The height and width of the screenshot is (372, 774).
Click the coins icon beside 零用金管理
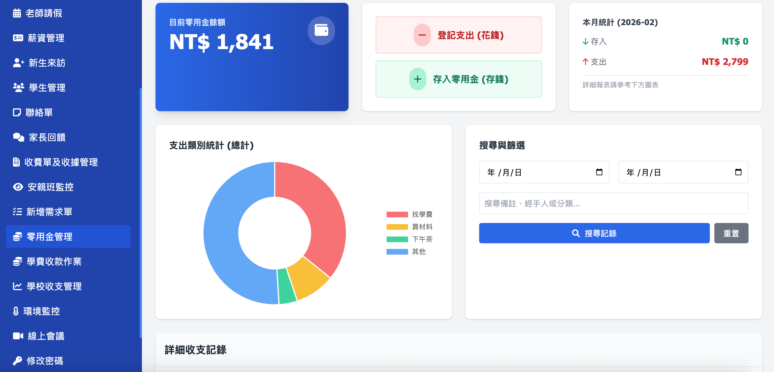tap(18, 237)
